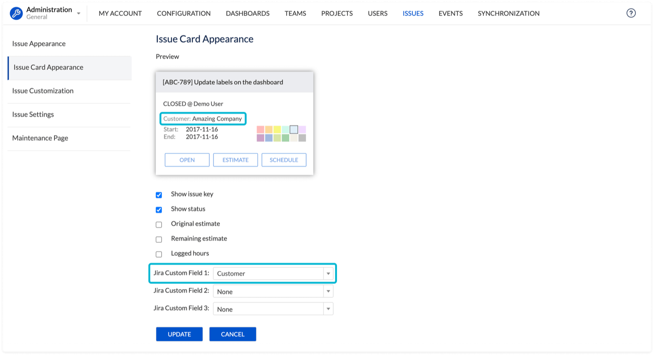Open the Jira Custom Field 3 dropdown
This screenshot has width=654, height=355.
(273, 309)
